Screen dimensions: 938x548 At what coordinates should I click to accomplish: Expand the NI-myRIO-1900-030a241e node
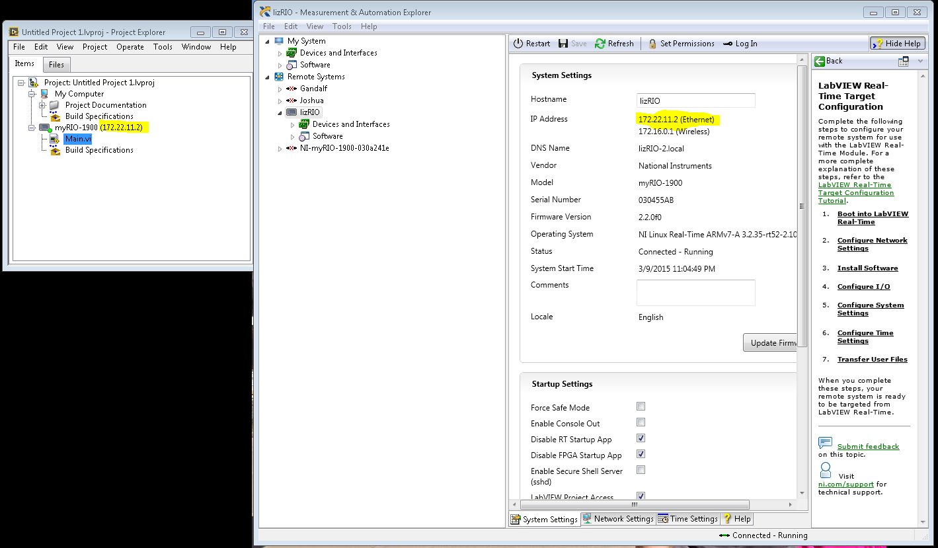(x=280, y=149)
